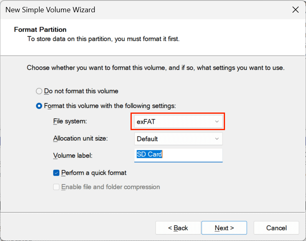The image size is (306, 241).
Task: Click the "Perform a quick format" label text
Action: (x=94, y=173)
